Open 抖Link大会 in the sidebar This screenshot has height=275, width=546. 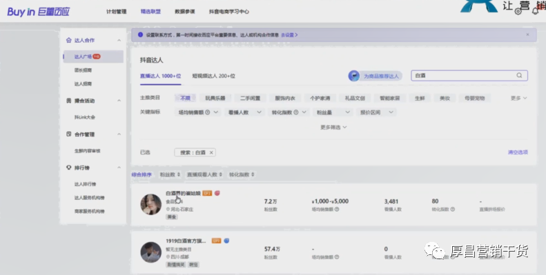(x=85, y=117)
